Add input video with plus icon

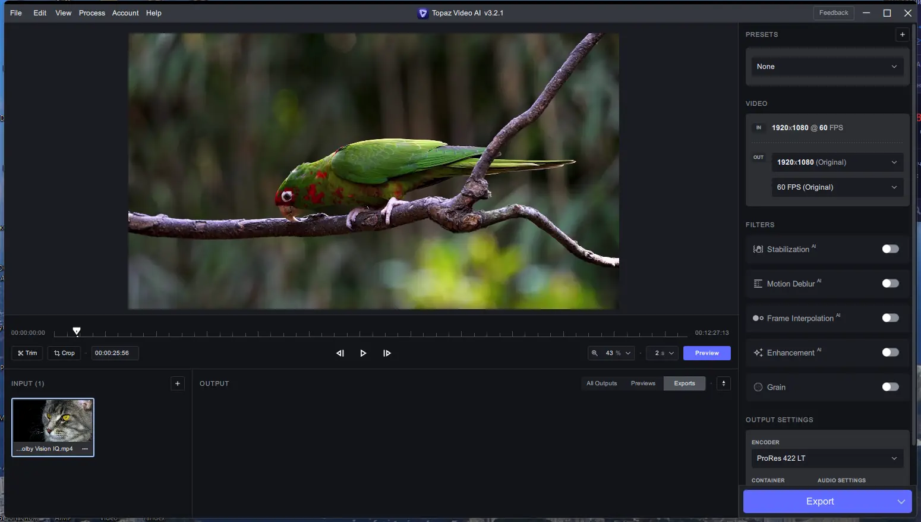point(177,383)
